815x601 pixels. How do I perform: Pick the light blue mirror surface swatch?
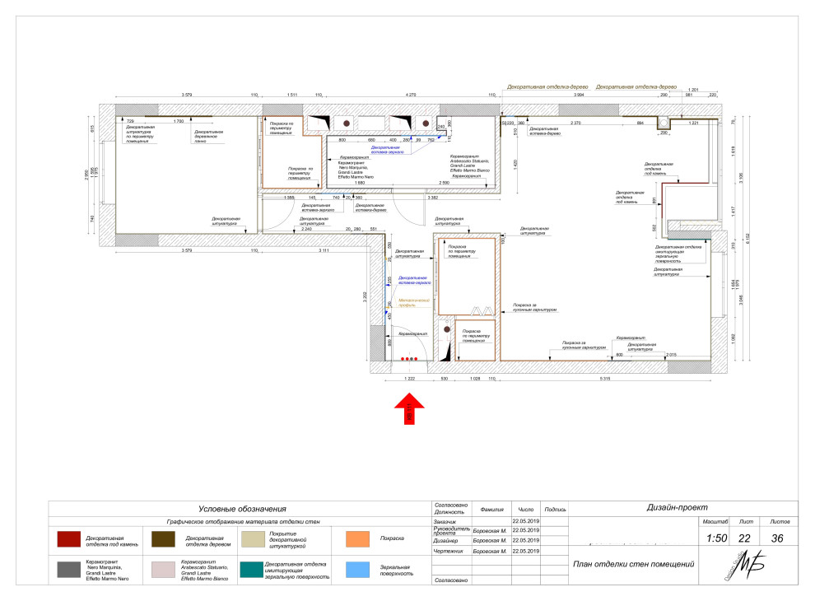tap(357, 571)
